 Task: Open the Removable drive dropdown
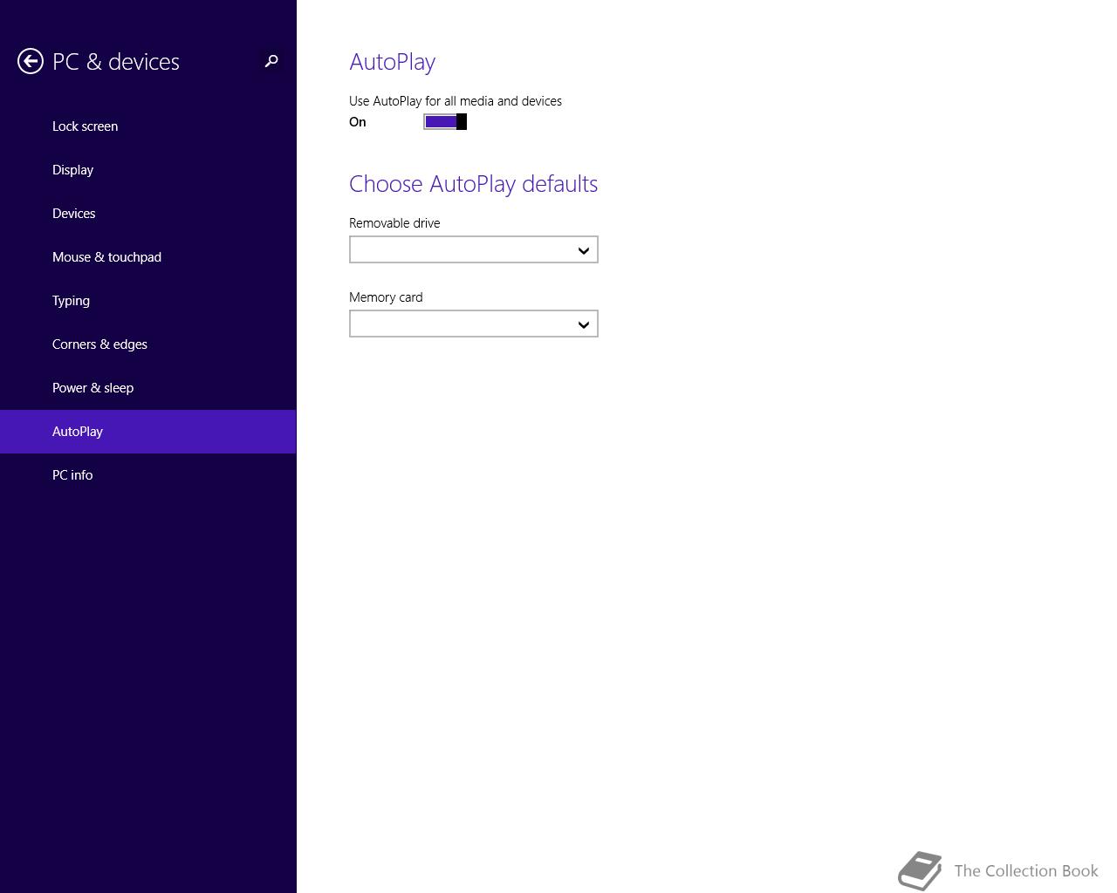coord(474,250)
